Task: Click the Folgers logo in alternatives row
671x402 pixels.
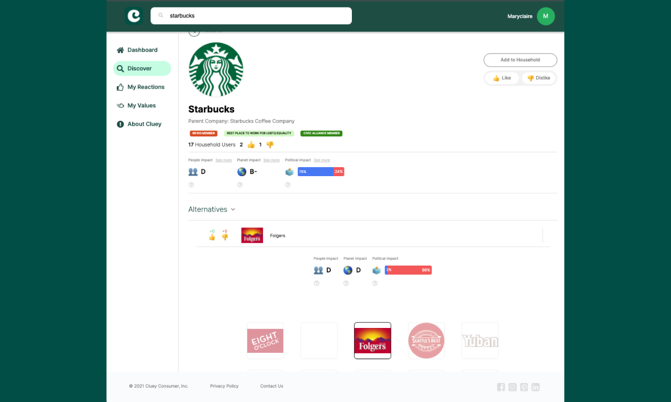Action: point(252,235)
